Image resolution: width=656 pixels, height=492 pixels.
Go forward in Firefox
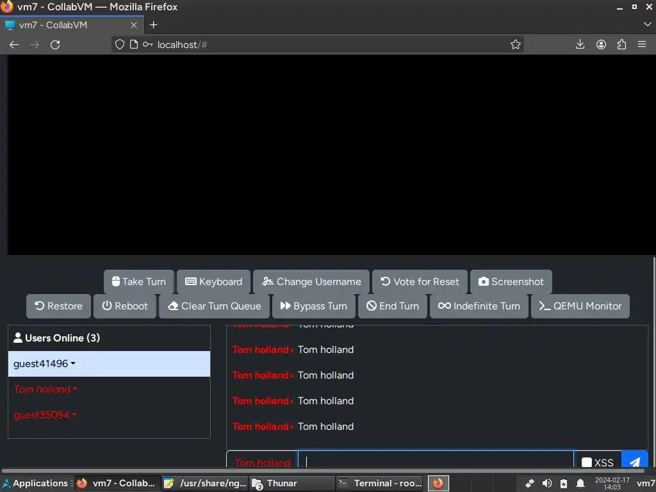(35, 45)
